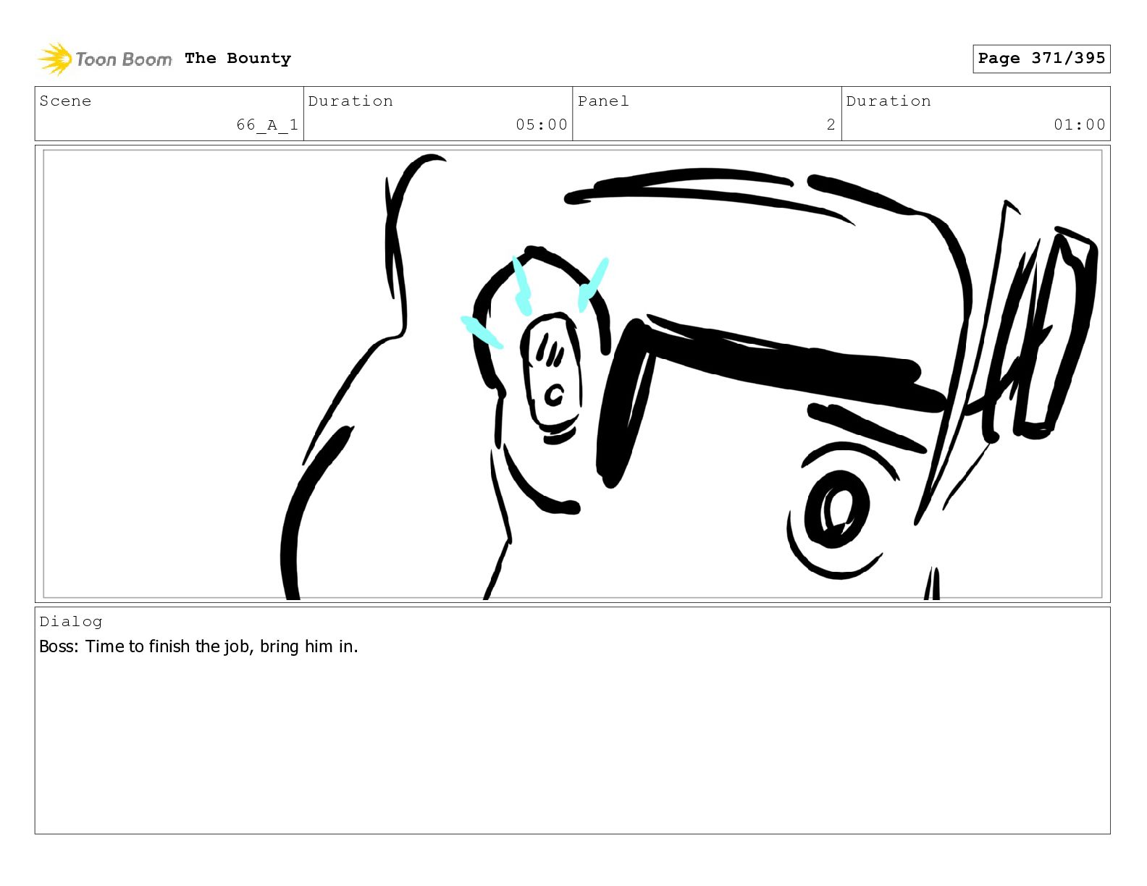This screenshot has height=886, width=1147.
Task: Select the title text "The Bounty"
Action: [x=238, y=59]
